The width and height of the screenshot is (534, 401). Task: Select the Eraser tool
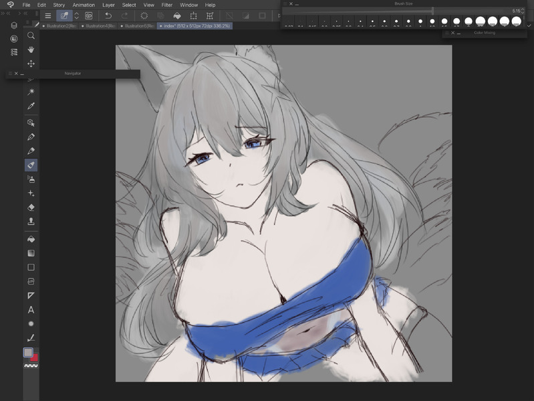pyautogui.click(x=31, y=208)
